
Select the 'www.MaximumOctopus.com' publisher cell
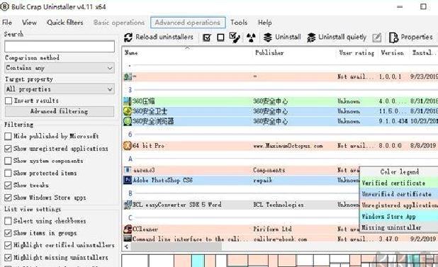click(288, 146)
